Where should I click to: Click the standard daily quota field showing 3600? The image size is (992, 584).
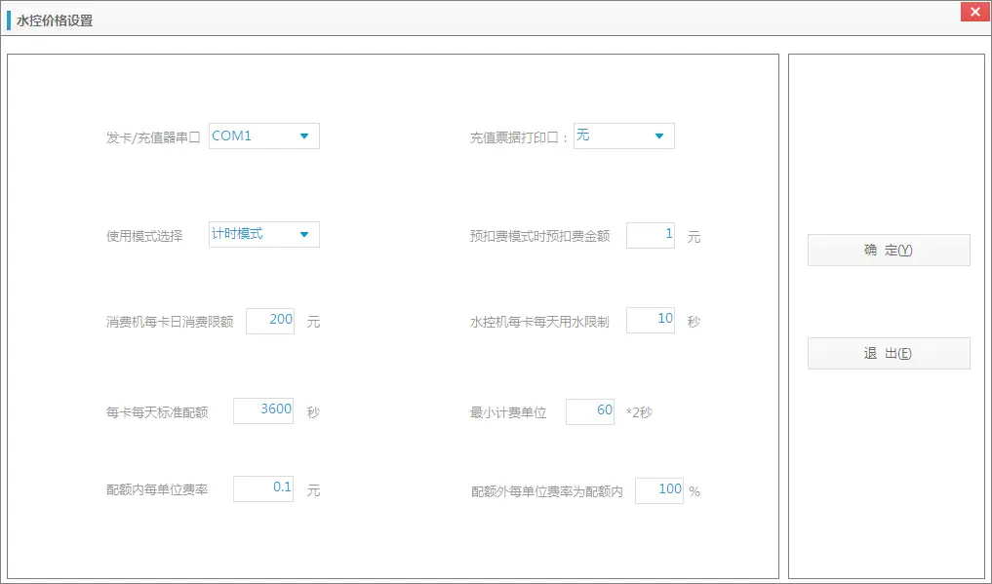[263, 410]
